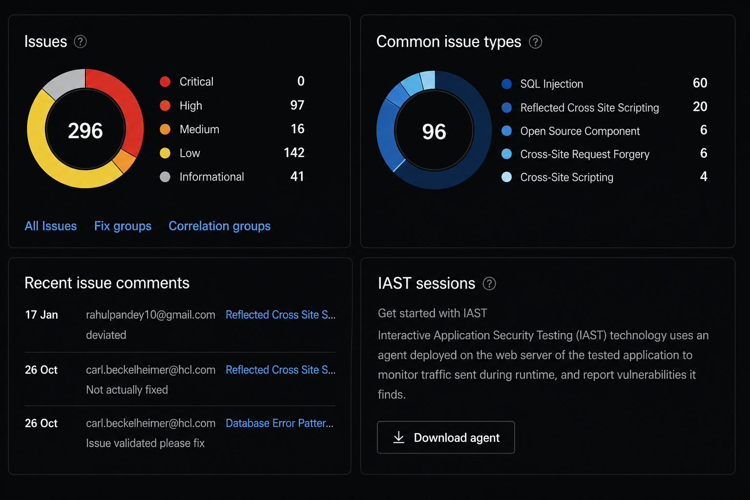The image size is (750, 500).
Task: Click help icon beside Common issue types
Action: 536,42
